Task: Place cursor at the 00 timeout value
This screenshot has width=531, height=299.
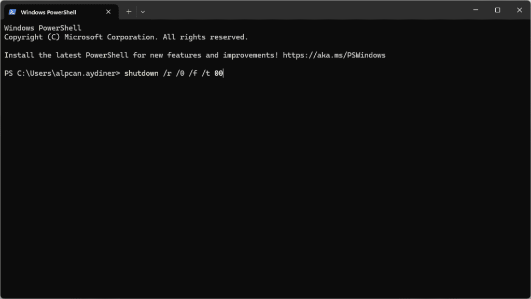Action: (x=218, y=73)
